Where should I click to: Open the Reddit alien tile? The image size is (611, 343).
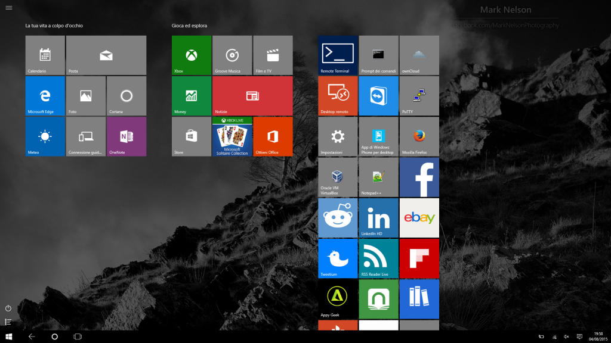(x=338, y=218)
